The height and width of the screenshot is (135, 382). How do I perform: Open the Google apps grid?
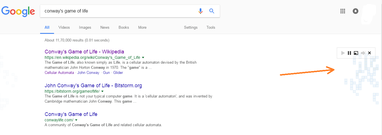[343, 11]
